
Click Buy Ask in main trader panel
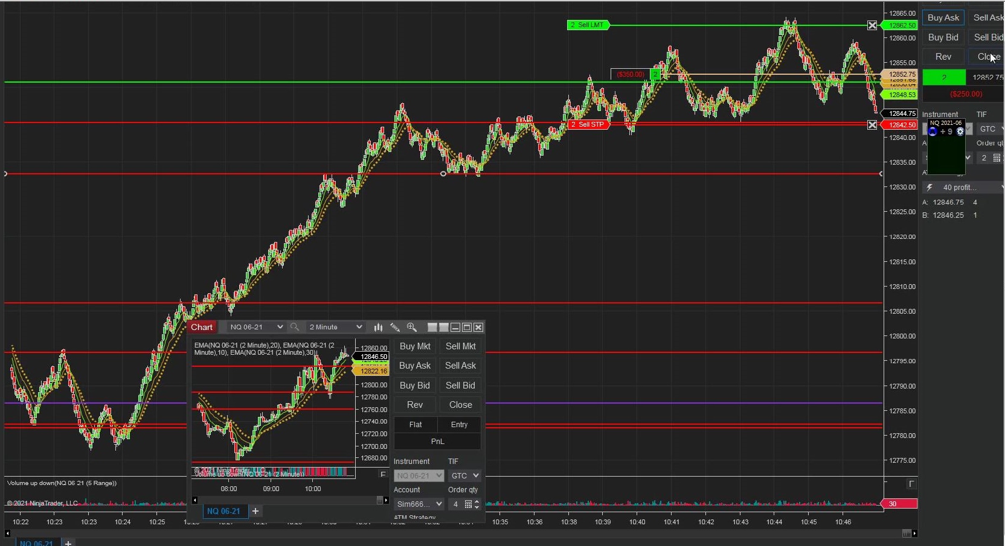[943, 17]
